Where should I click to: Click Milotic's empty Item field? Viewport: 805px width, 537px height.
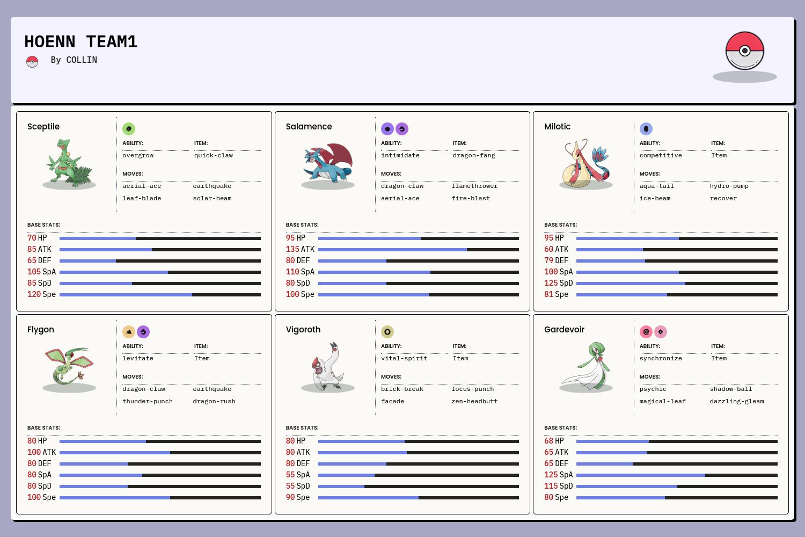(719, 156)
